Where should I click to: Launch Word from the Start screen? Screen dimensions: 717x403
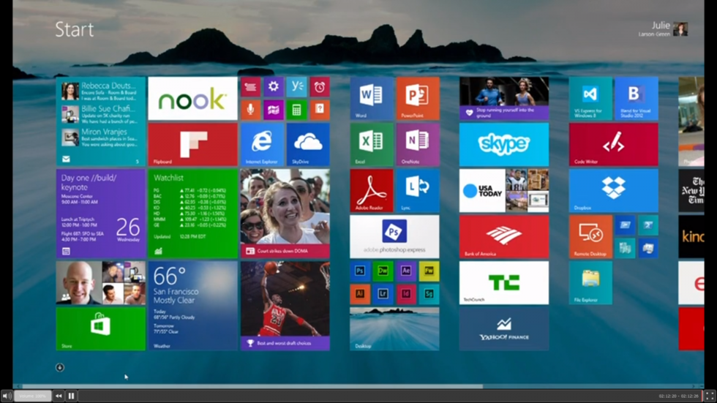click(372, 98)
